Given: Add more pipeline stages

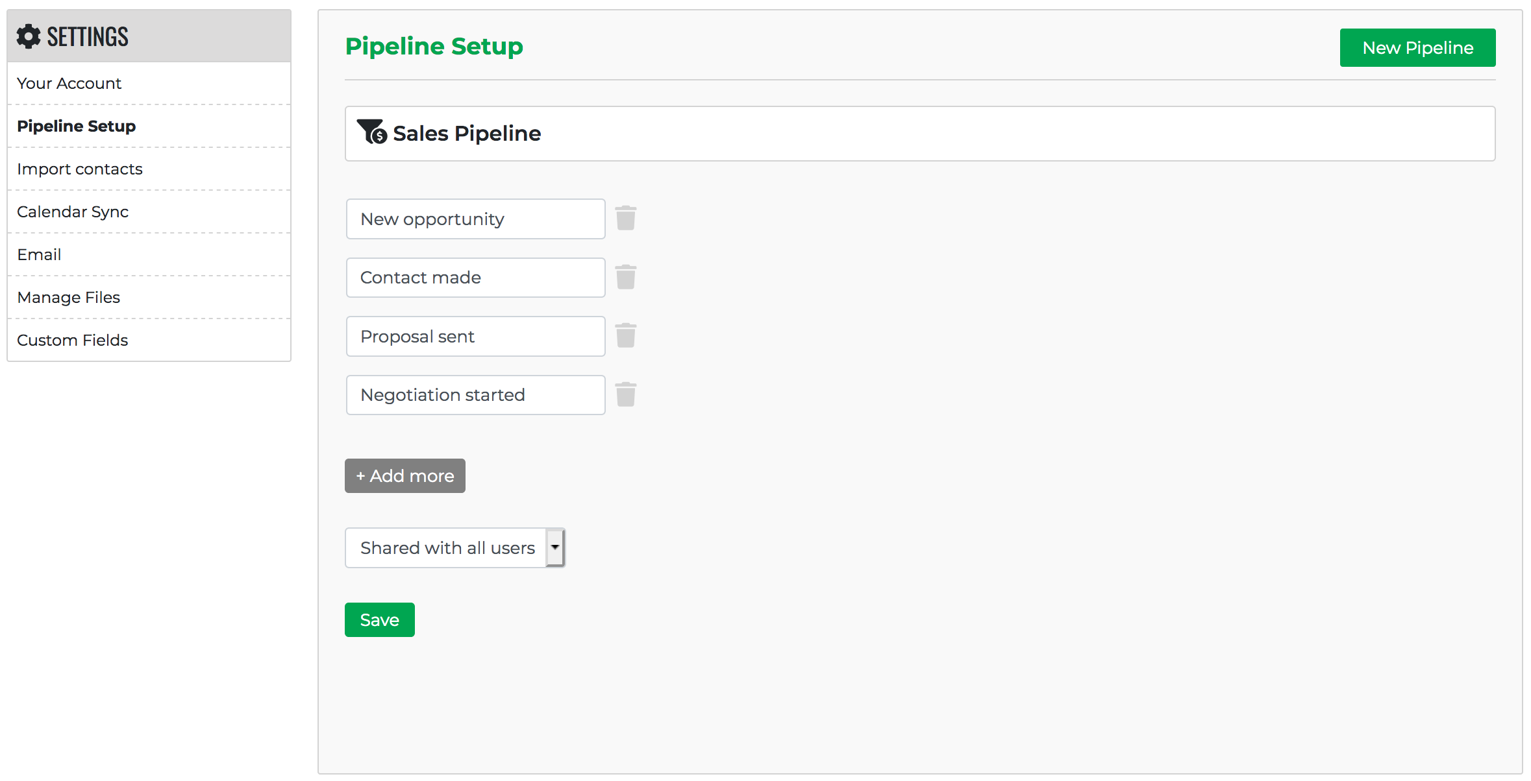Looking at the screenshot, I should click(405, 475).
